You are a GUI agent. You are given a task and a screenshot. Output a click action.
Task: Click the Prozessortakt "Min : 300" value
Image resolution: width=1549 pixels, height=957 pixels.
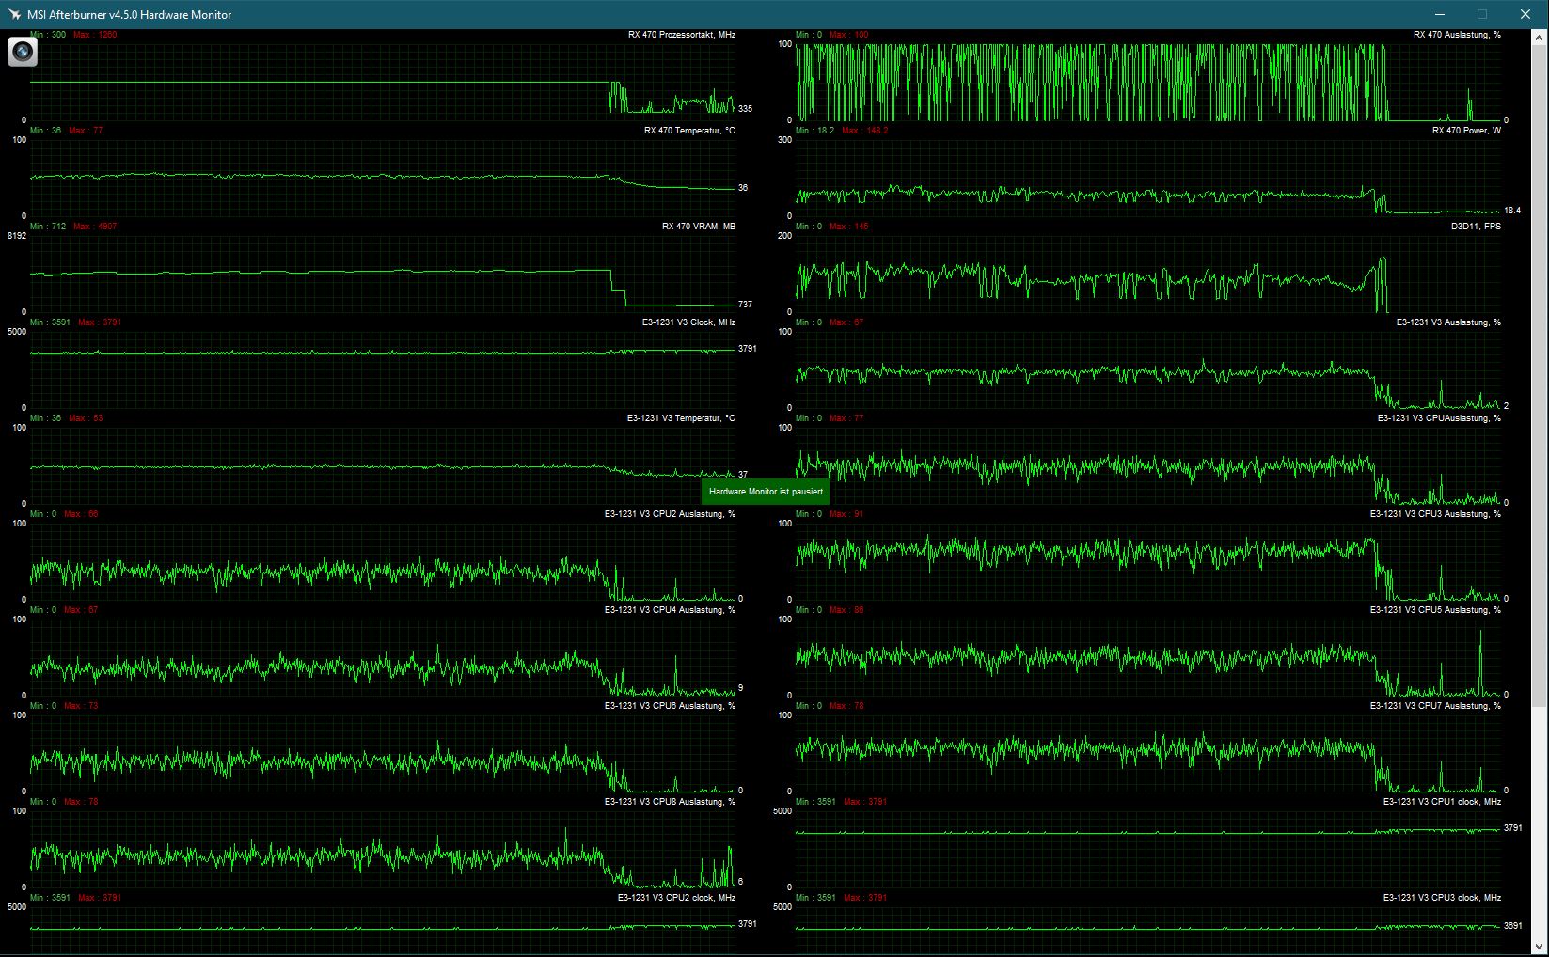point(48,35)
